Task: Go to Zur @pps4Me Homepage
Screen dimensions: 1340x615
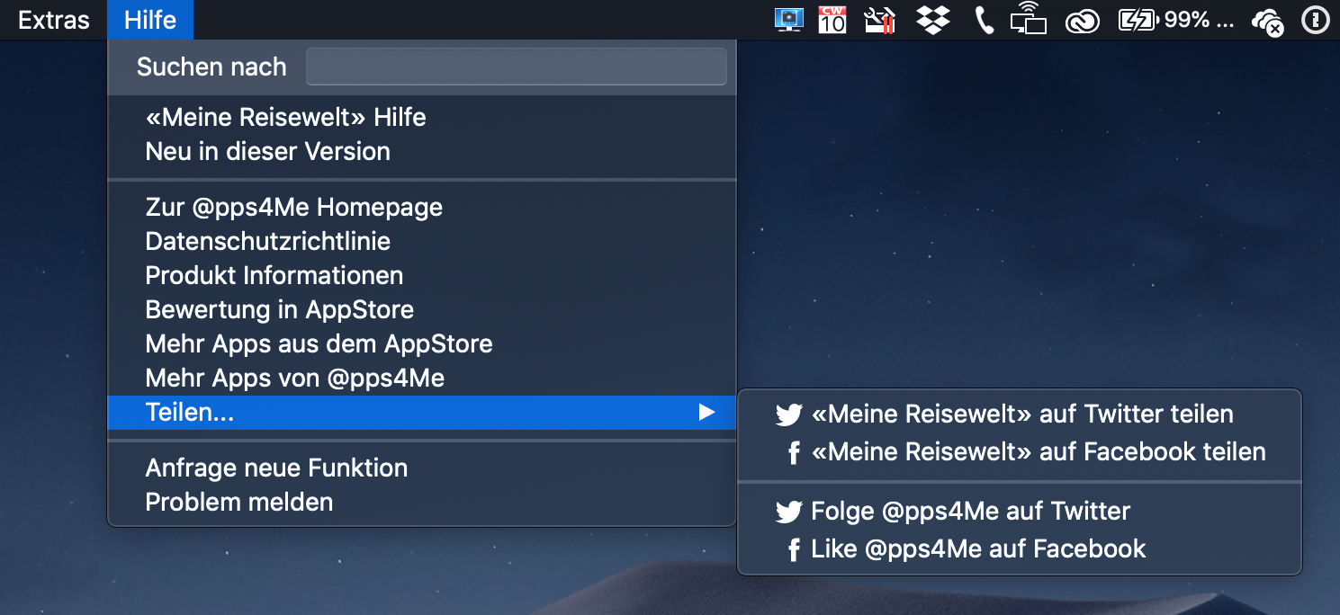Action: [422, 208]
